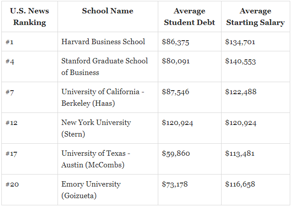
Task: Click the $113,481 starting salary cell
Action: tap(240, 154)
